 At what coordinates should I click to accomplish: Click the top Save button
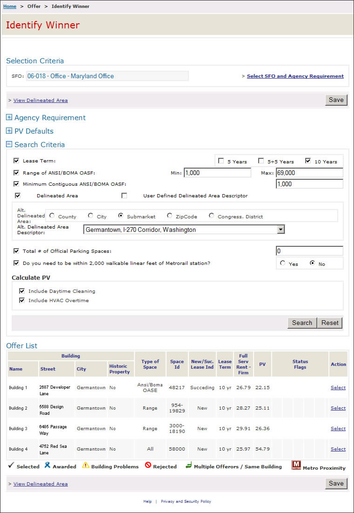336,100
